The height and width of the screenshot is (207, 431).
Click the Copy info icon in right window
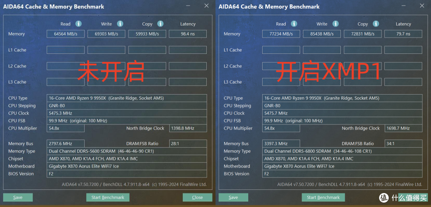click(376, 24)
